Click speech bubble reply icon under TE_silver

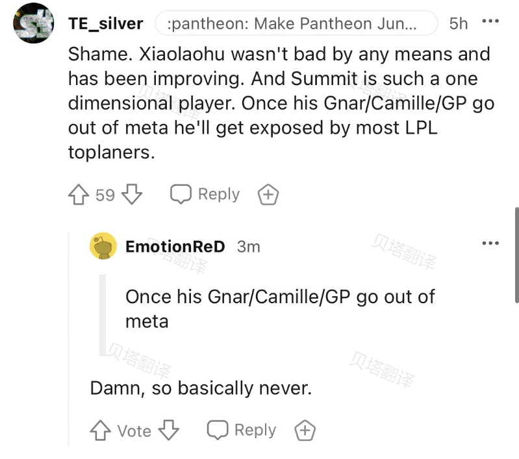tap(181, 194)
